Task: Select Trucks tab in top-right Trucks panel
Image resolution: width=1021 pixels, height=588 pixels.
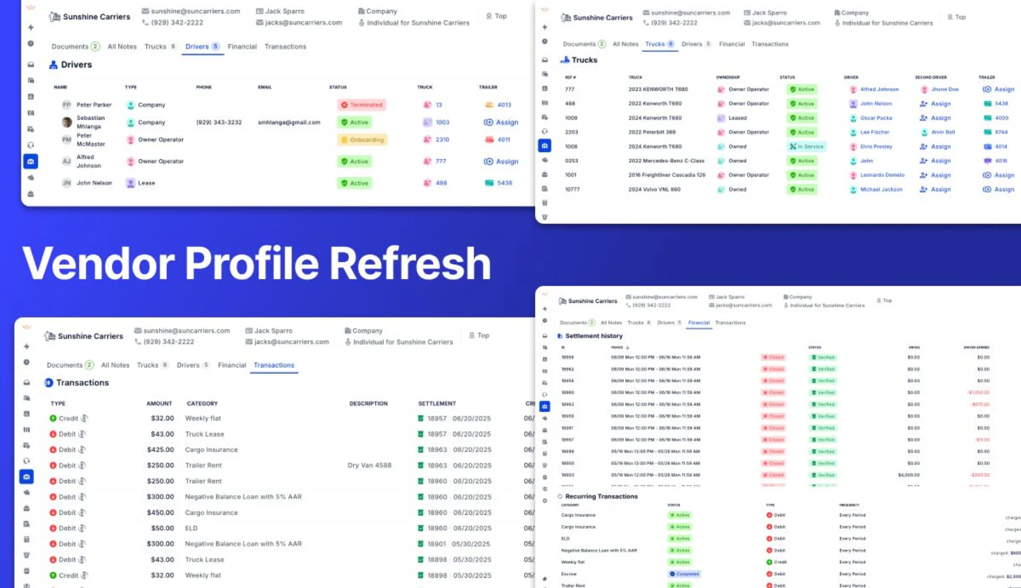Action: tap(660, 44)
